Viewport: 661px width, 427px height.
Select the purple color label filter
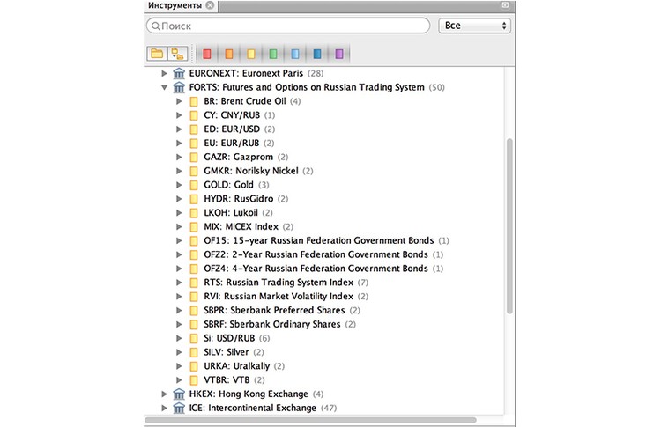point(339,54)
